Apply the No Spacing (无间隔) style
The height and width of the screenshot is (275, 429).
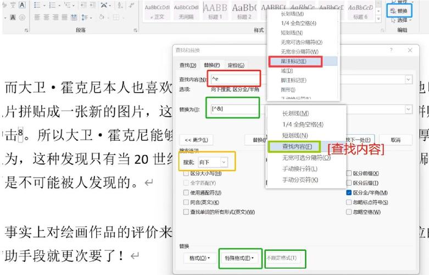click(186, 12)
